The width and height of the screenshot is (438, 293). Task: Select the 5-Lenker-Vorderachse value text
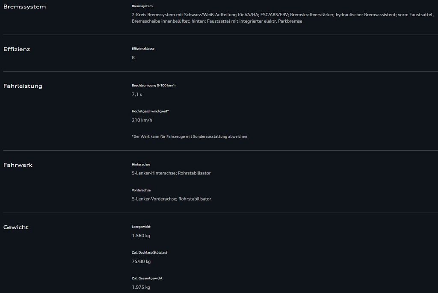click(172, 199)
